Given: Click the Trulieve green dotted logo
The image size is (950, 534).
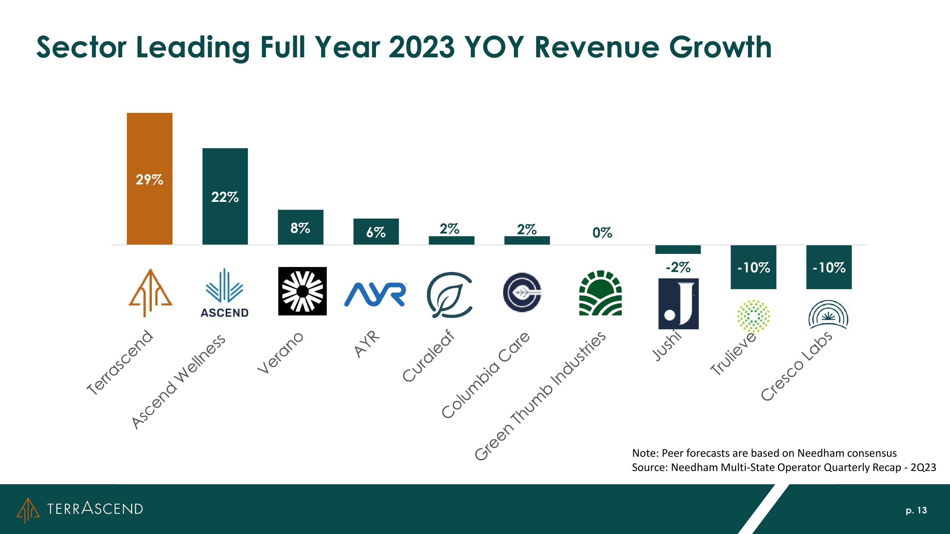Looking at the screenshot, I should [x=753, y=315].
